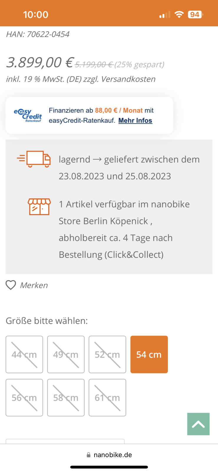Screen dimensions: 218x473
Task: Select the 54 cm frame size
Action: [x=149, y=354]
